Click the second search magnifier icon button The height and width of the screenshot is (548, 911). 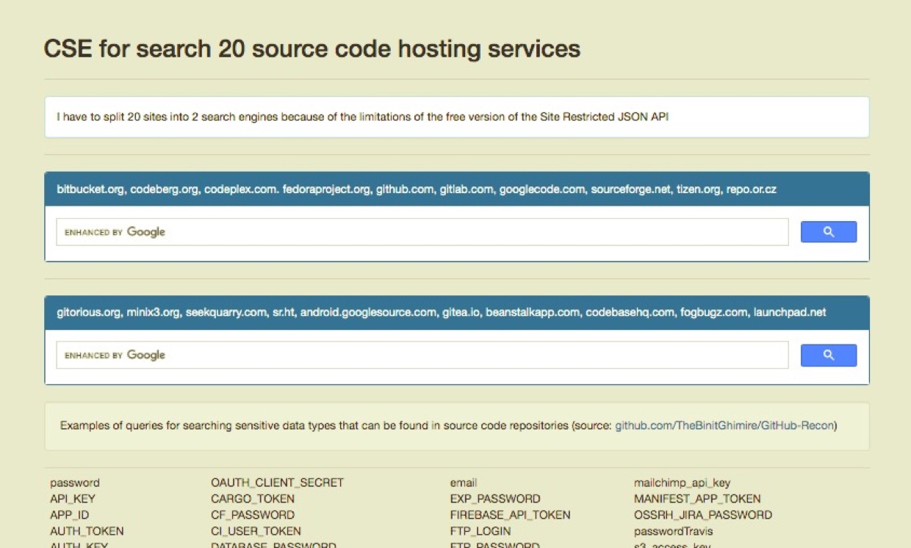click(828, 356)
